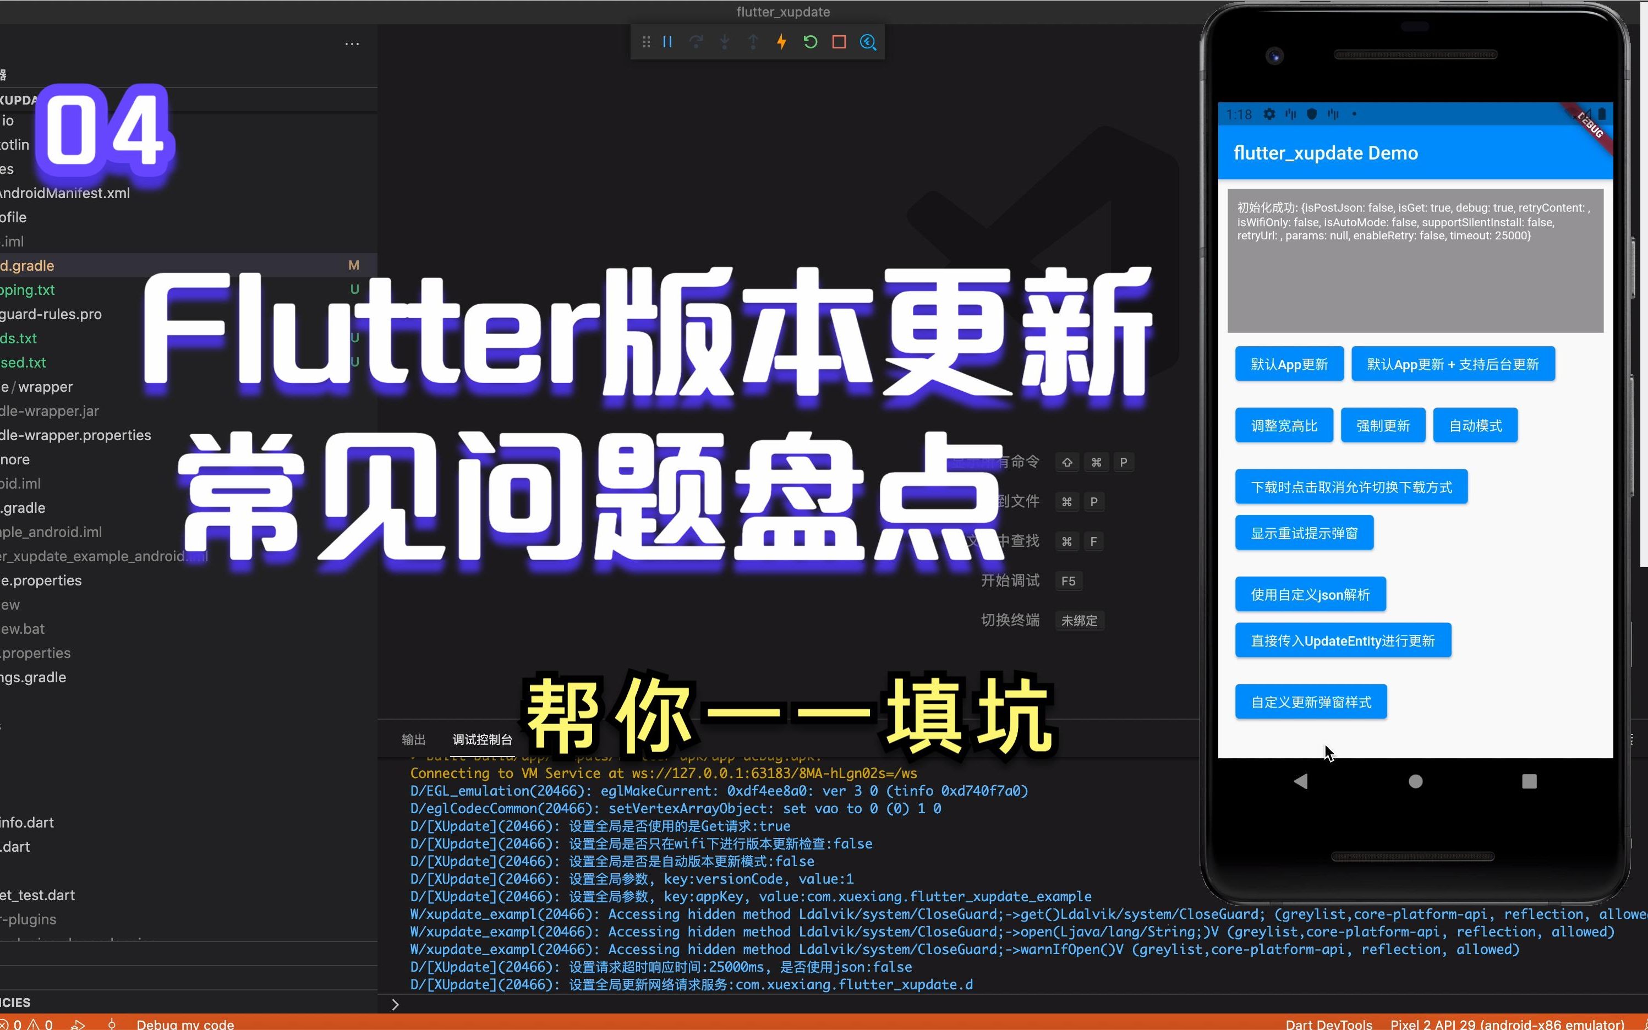Click the warnings count in status bar
The width and height of the screenshot is (1648, 1030).
coord(40,1024)
